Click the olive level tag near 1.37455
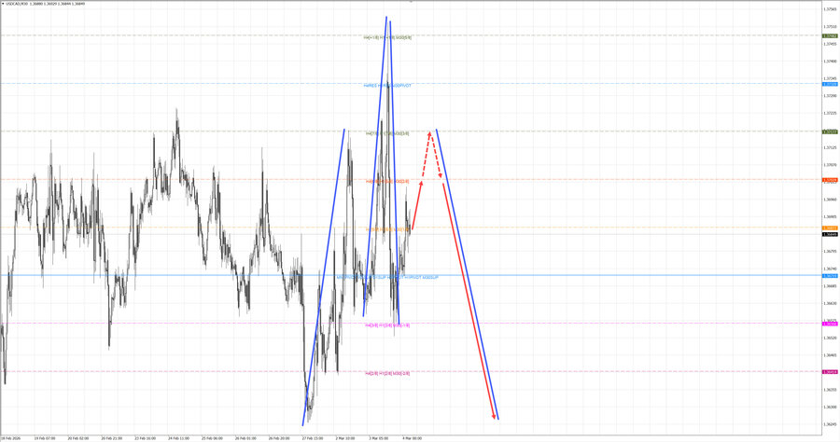Viewport: 840px width, 442px height. point(831,35)
